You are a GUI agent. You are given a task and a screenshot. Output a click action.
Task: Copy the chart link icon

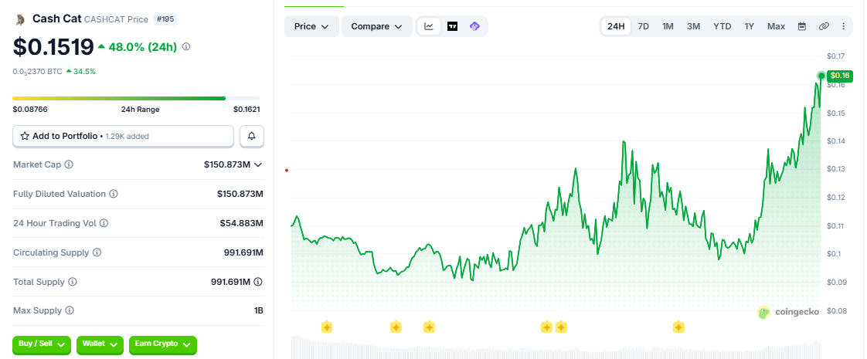tap(824, 26)
